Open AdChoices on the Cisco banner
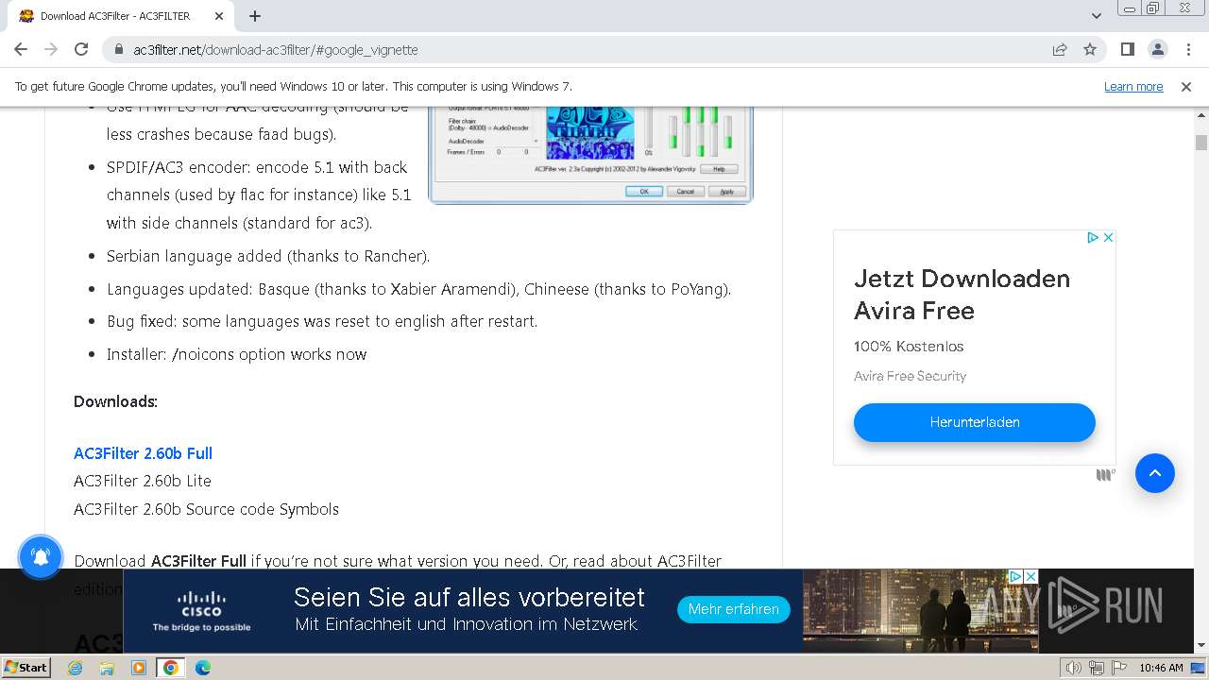 point(1016,576)
